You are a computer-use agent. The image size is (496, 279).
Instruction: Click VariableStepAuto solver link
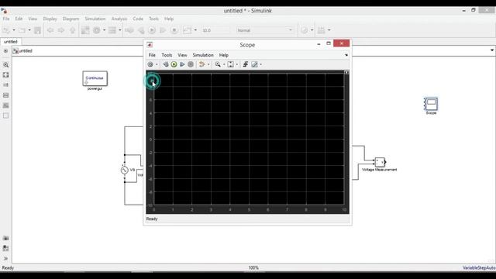[479, 268]
